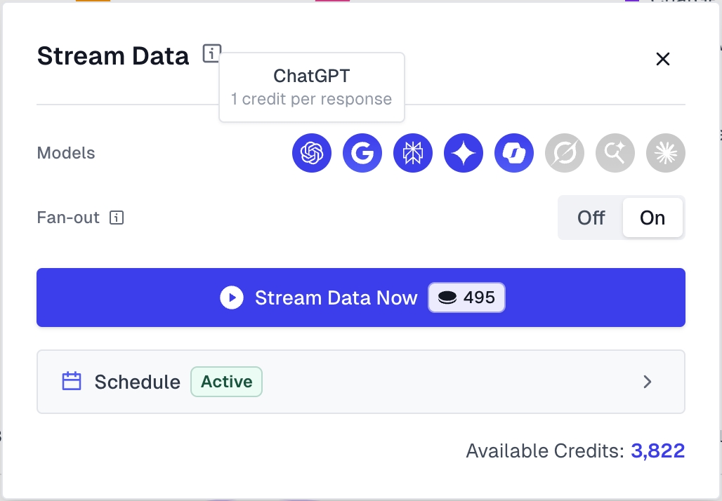Close the Stream Data dialog
Image resolution: width=722 pixels, height=501 pixels.
pyautogui.click(x=662, y=59)
